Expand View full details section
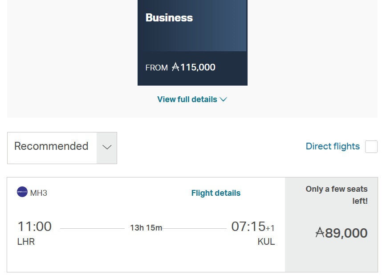 pyautogui.click(x=187, y=99)
